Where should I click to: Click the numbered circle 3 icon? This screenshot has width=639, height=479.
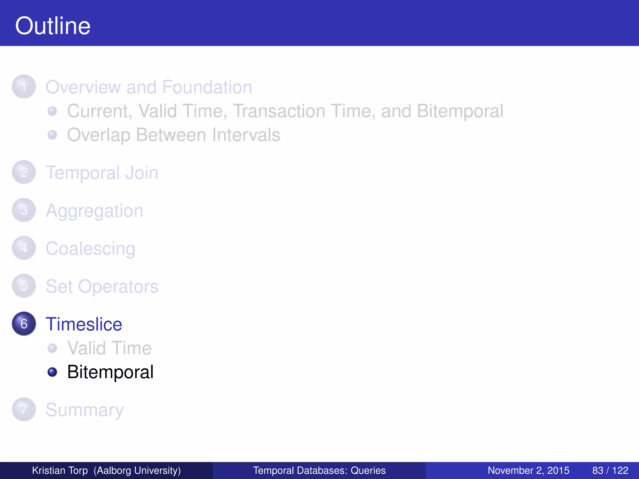24,210
